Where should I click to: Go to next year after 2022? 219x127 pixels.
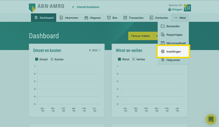(100, 50)
